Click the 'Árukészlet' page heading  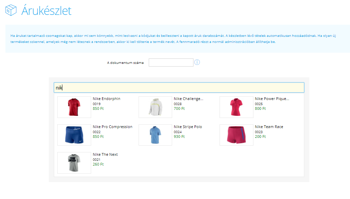[x=46, y=10]
